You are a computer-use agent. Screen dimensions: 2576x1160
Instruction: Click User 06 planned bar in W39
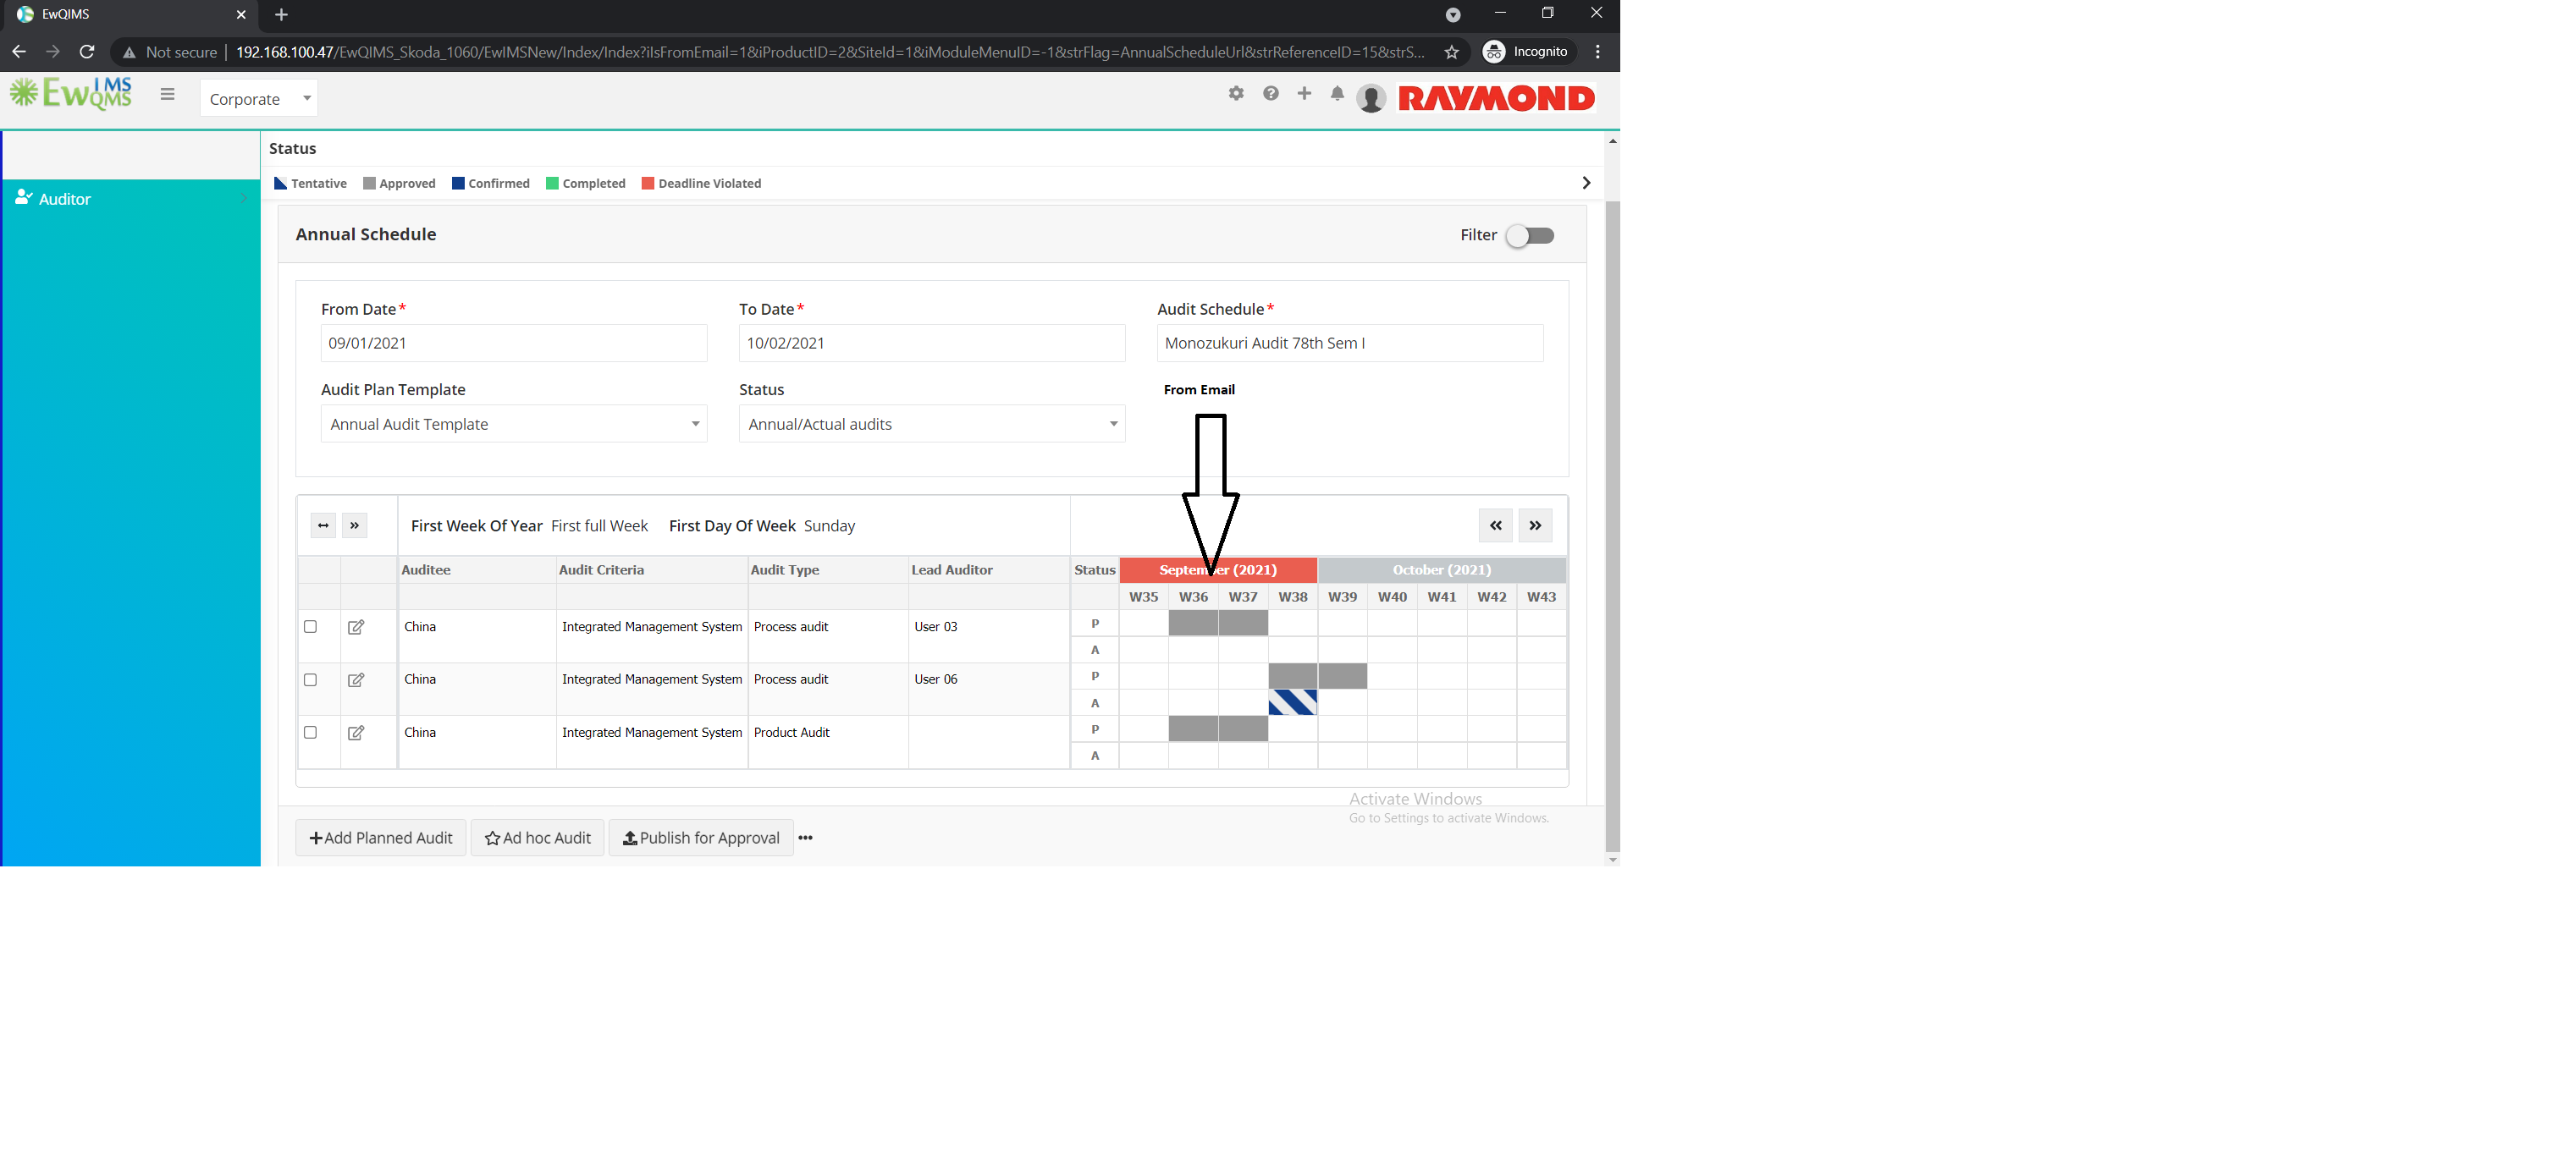[x=1342, y=676]
